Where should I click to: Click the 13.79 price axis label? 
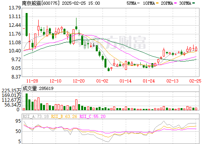pyautogui.click(x=15, y=8)
